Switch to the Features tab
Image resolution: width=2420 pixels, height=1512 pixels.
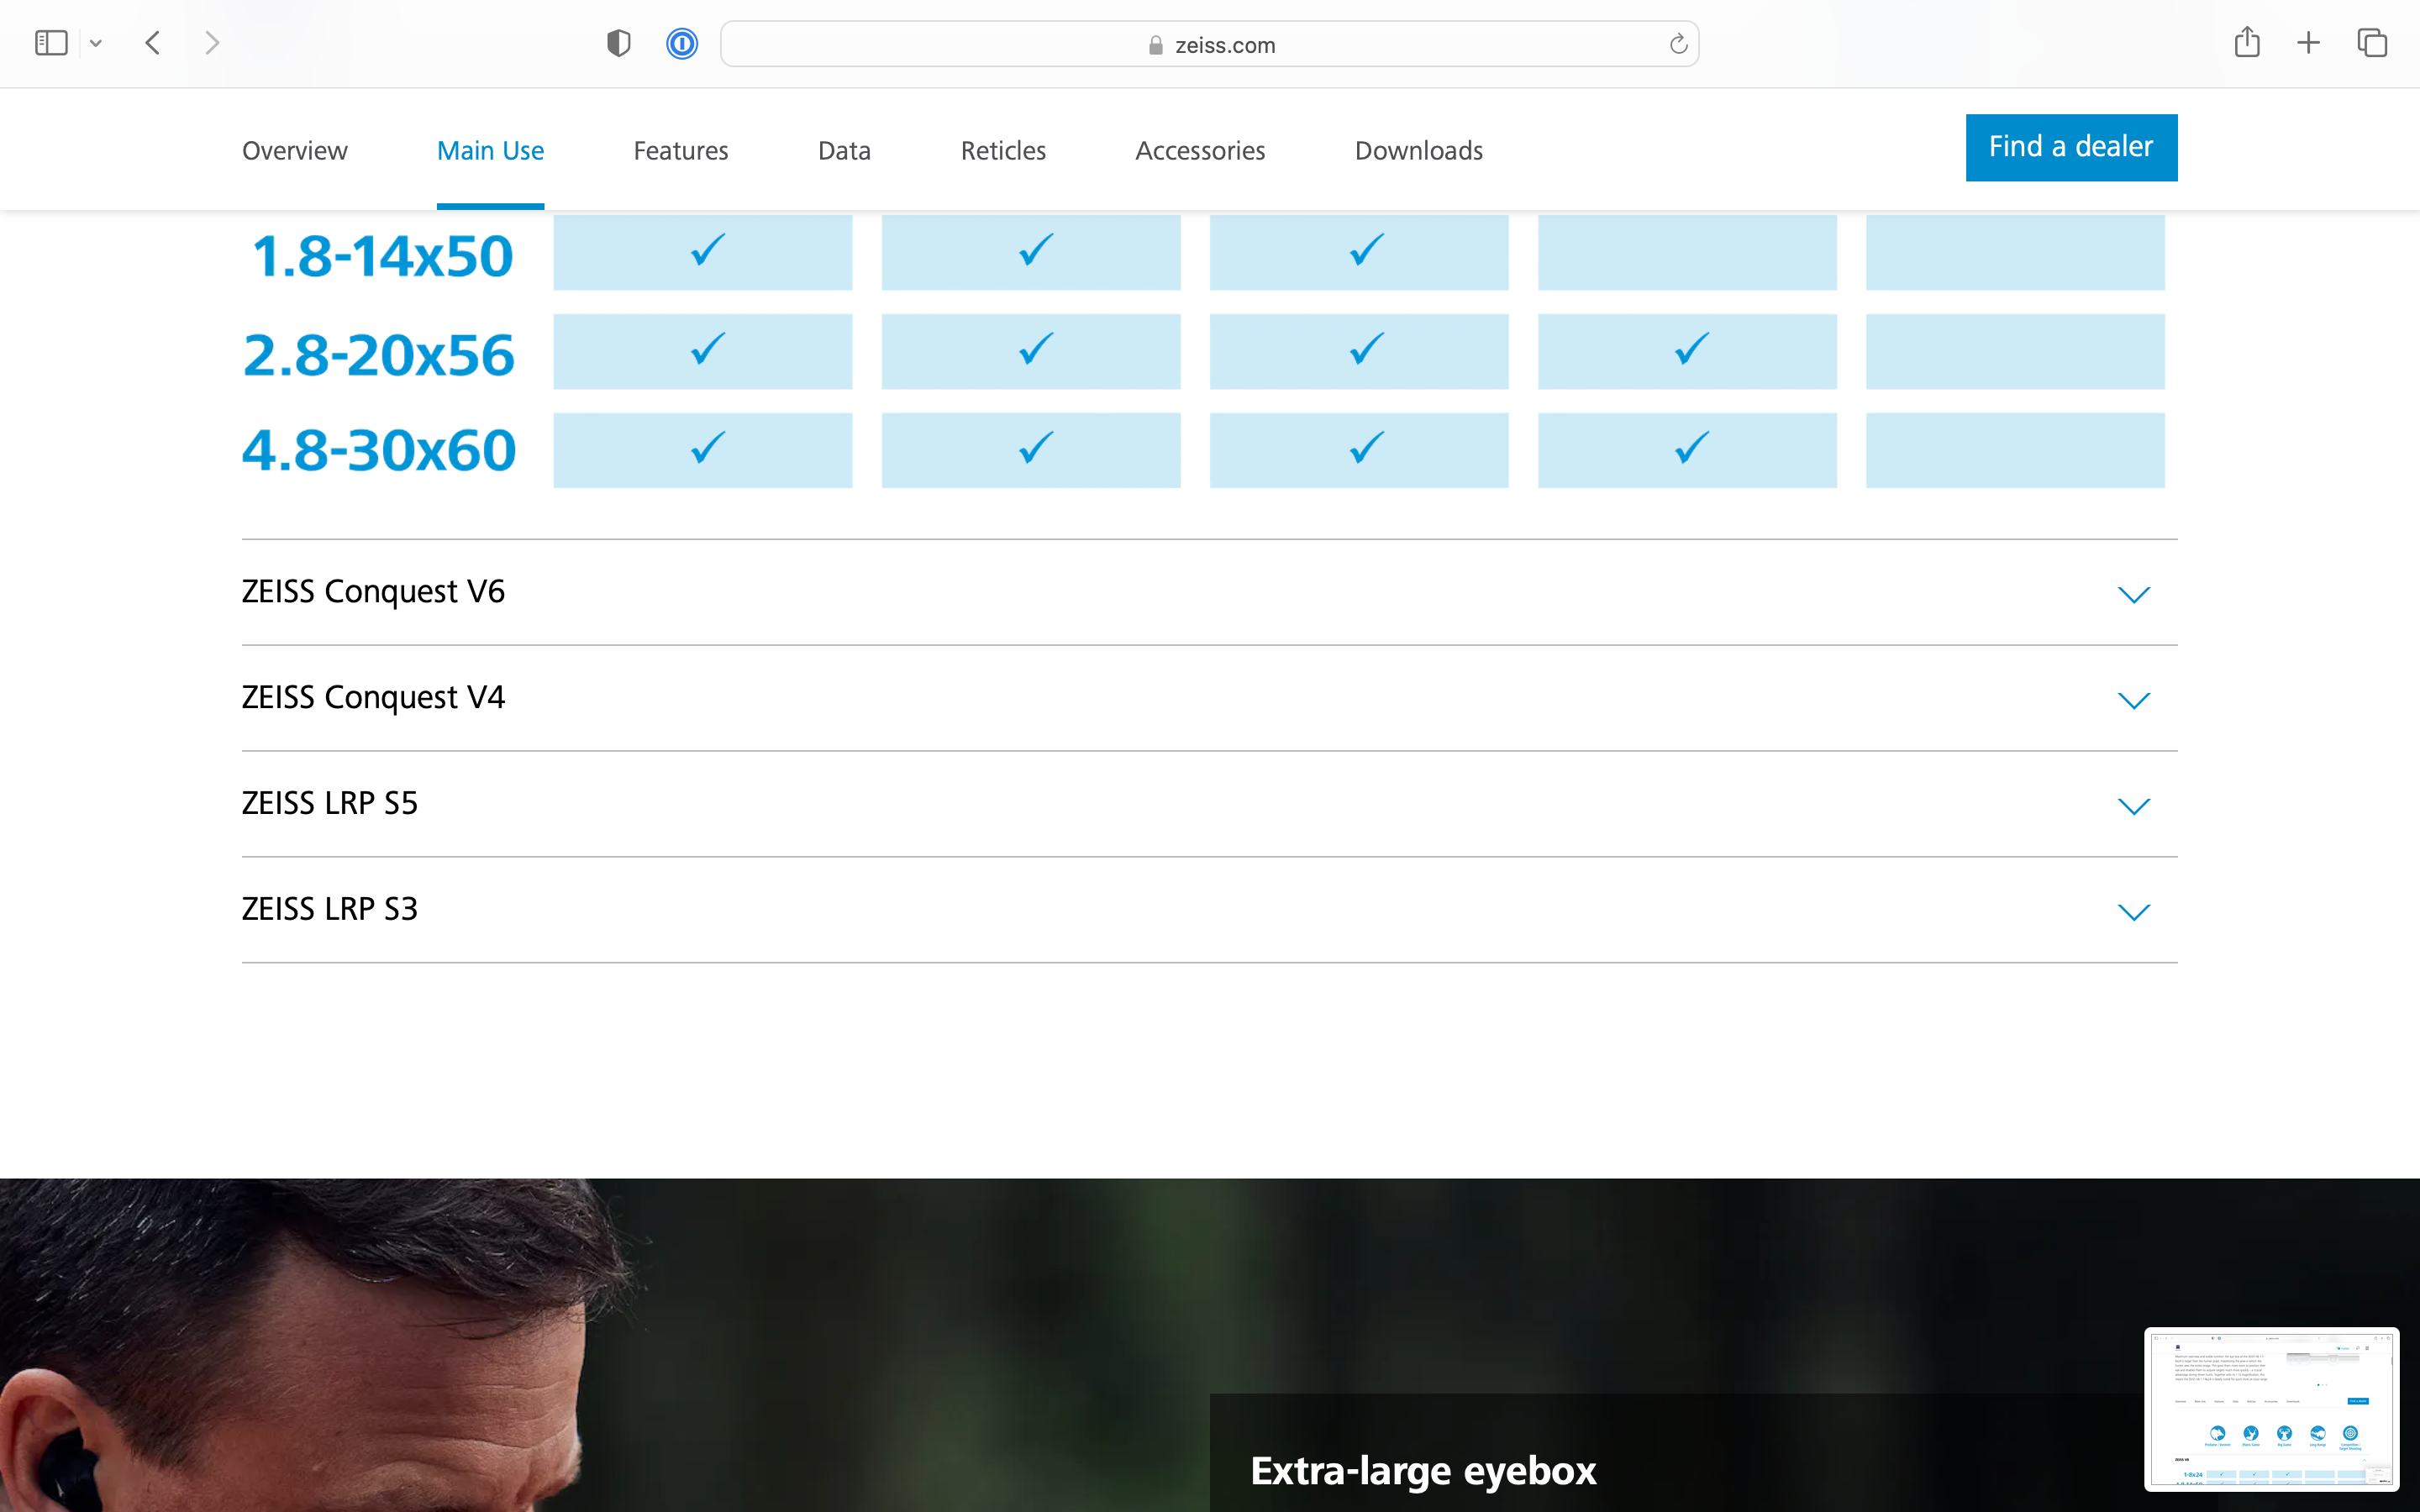(681, 150)
